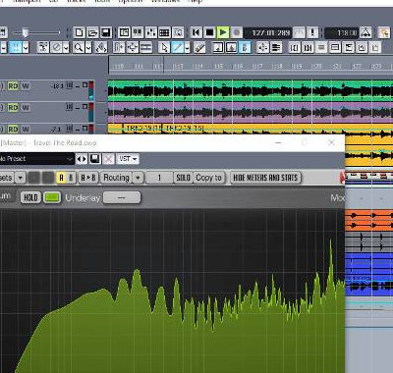Click the -7.1 level value on the yellow track

tap(56, 130)
